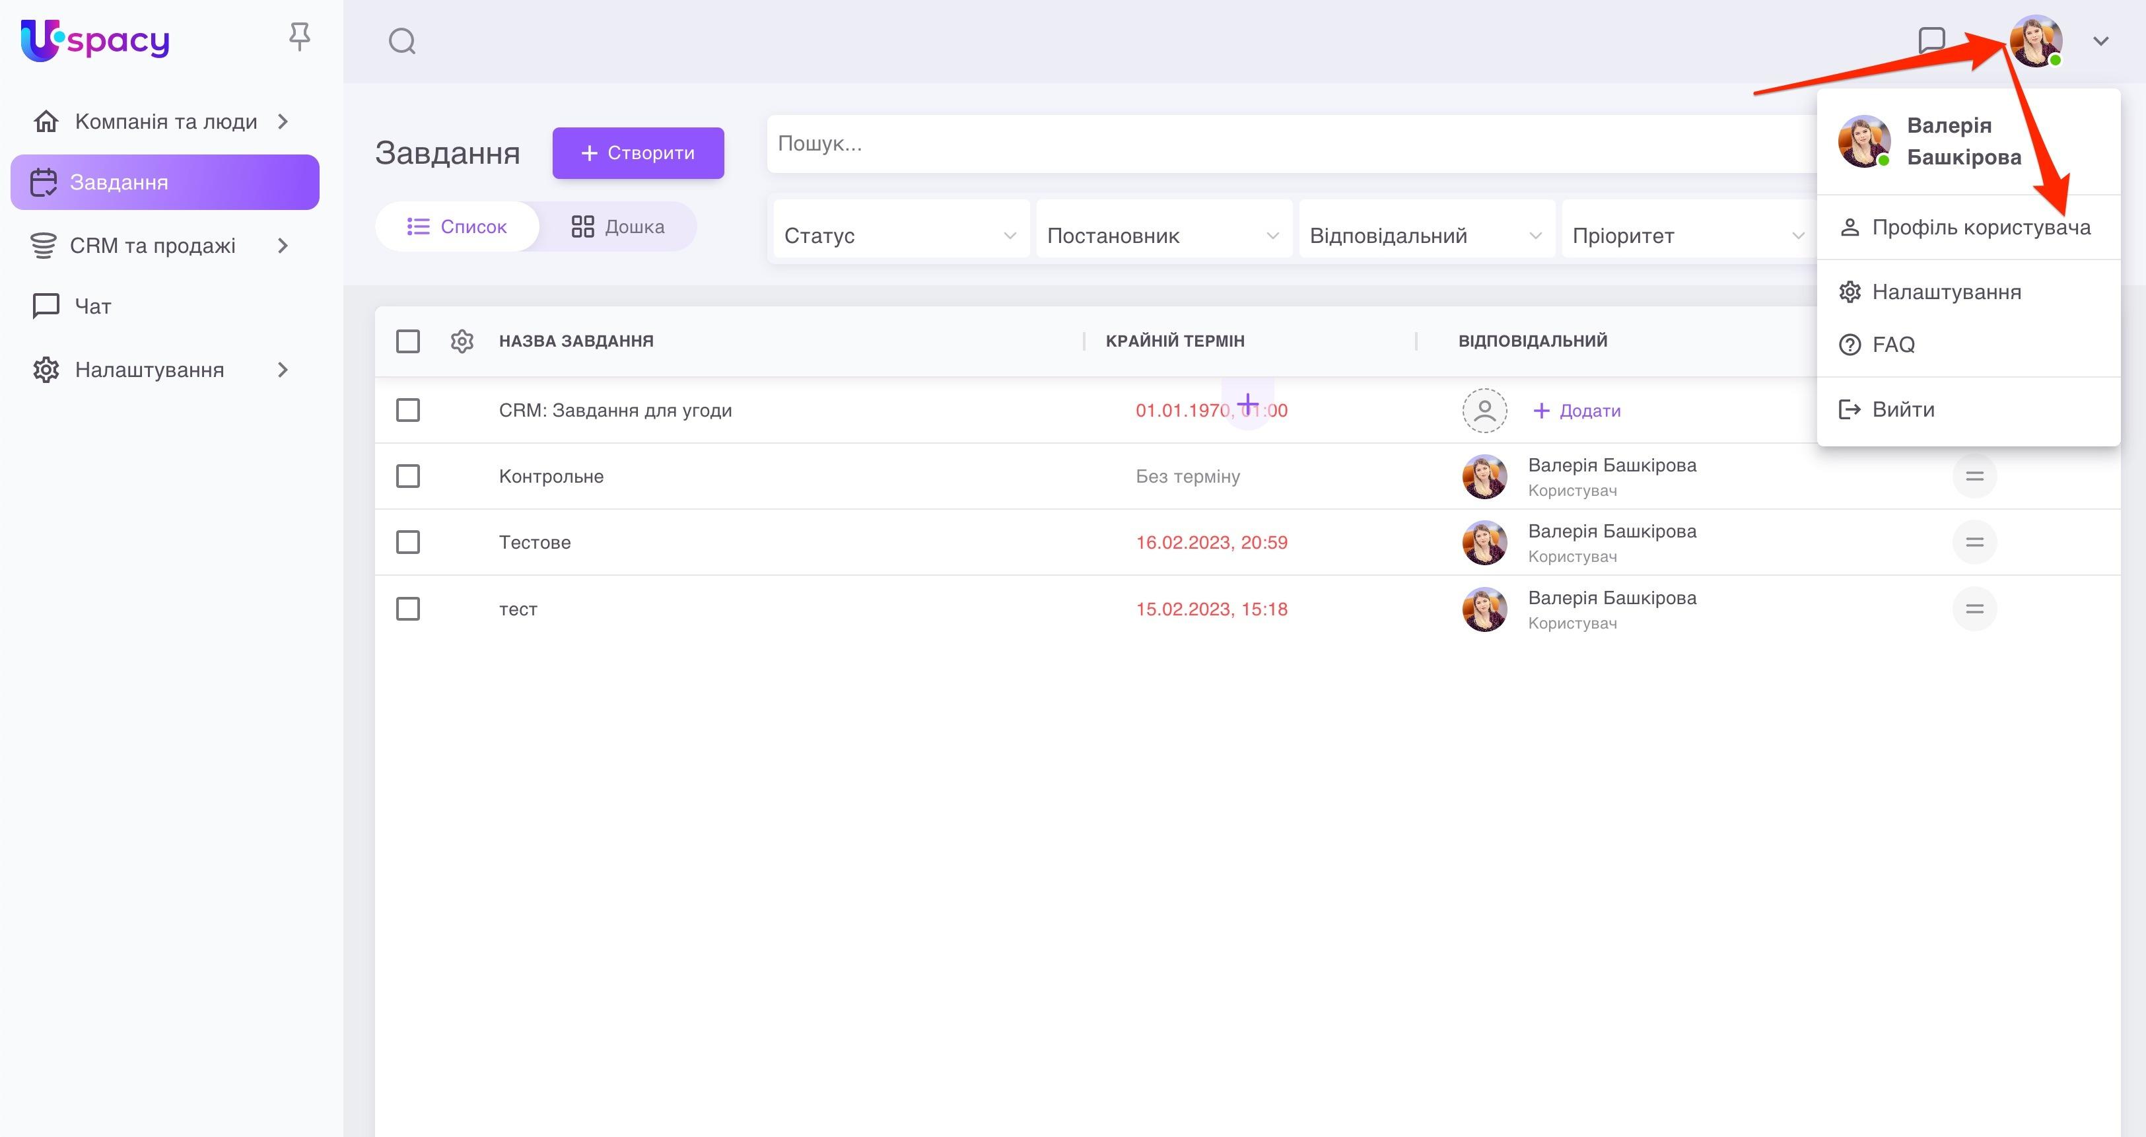Check the Контрольне task checkbox
Screen dimensions: 2146x1137
tap(407, 477)
